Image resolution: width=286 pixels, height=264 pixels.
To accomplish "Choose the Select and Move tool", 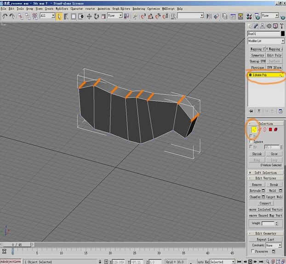I will pos(89,17).
